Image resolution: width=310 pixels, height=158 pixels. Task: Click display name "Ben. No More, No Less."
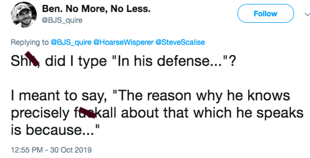point(96,9)
